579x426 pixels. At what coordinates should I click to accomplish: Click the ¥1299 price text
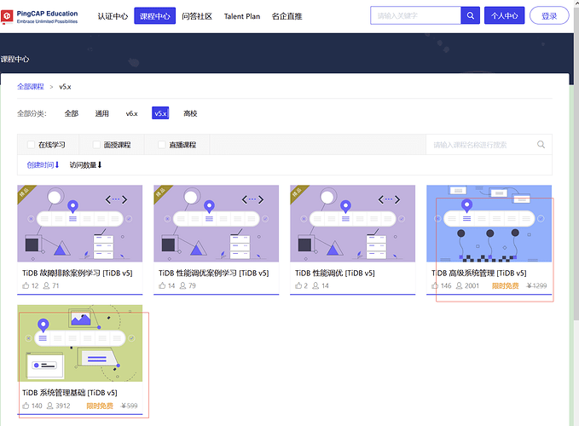coord(536,285)
